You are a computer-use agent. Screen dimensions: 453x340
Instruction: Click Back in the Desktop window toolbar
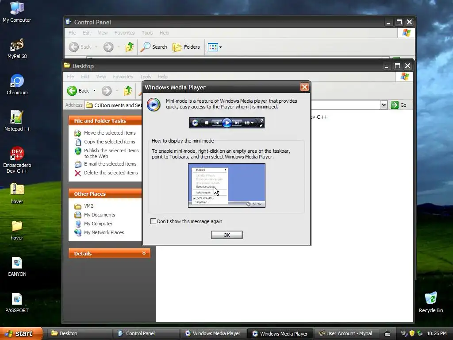pyautogui.click(x=79, y=91)
